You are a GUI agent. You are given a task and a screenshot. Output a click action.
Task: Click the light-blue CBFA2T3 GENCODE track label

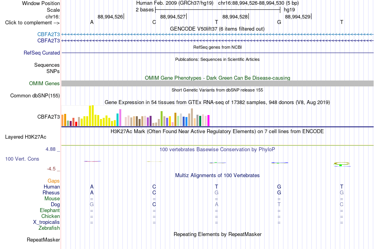pyautogui.click(x=48, y=34)
